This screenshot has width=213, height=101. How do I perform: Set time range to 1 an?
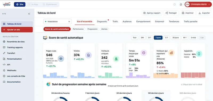[202, 38]
